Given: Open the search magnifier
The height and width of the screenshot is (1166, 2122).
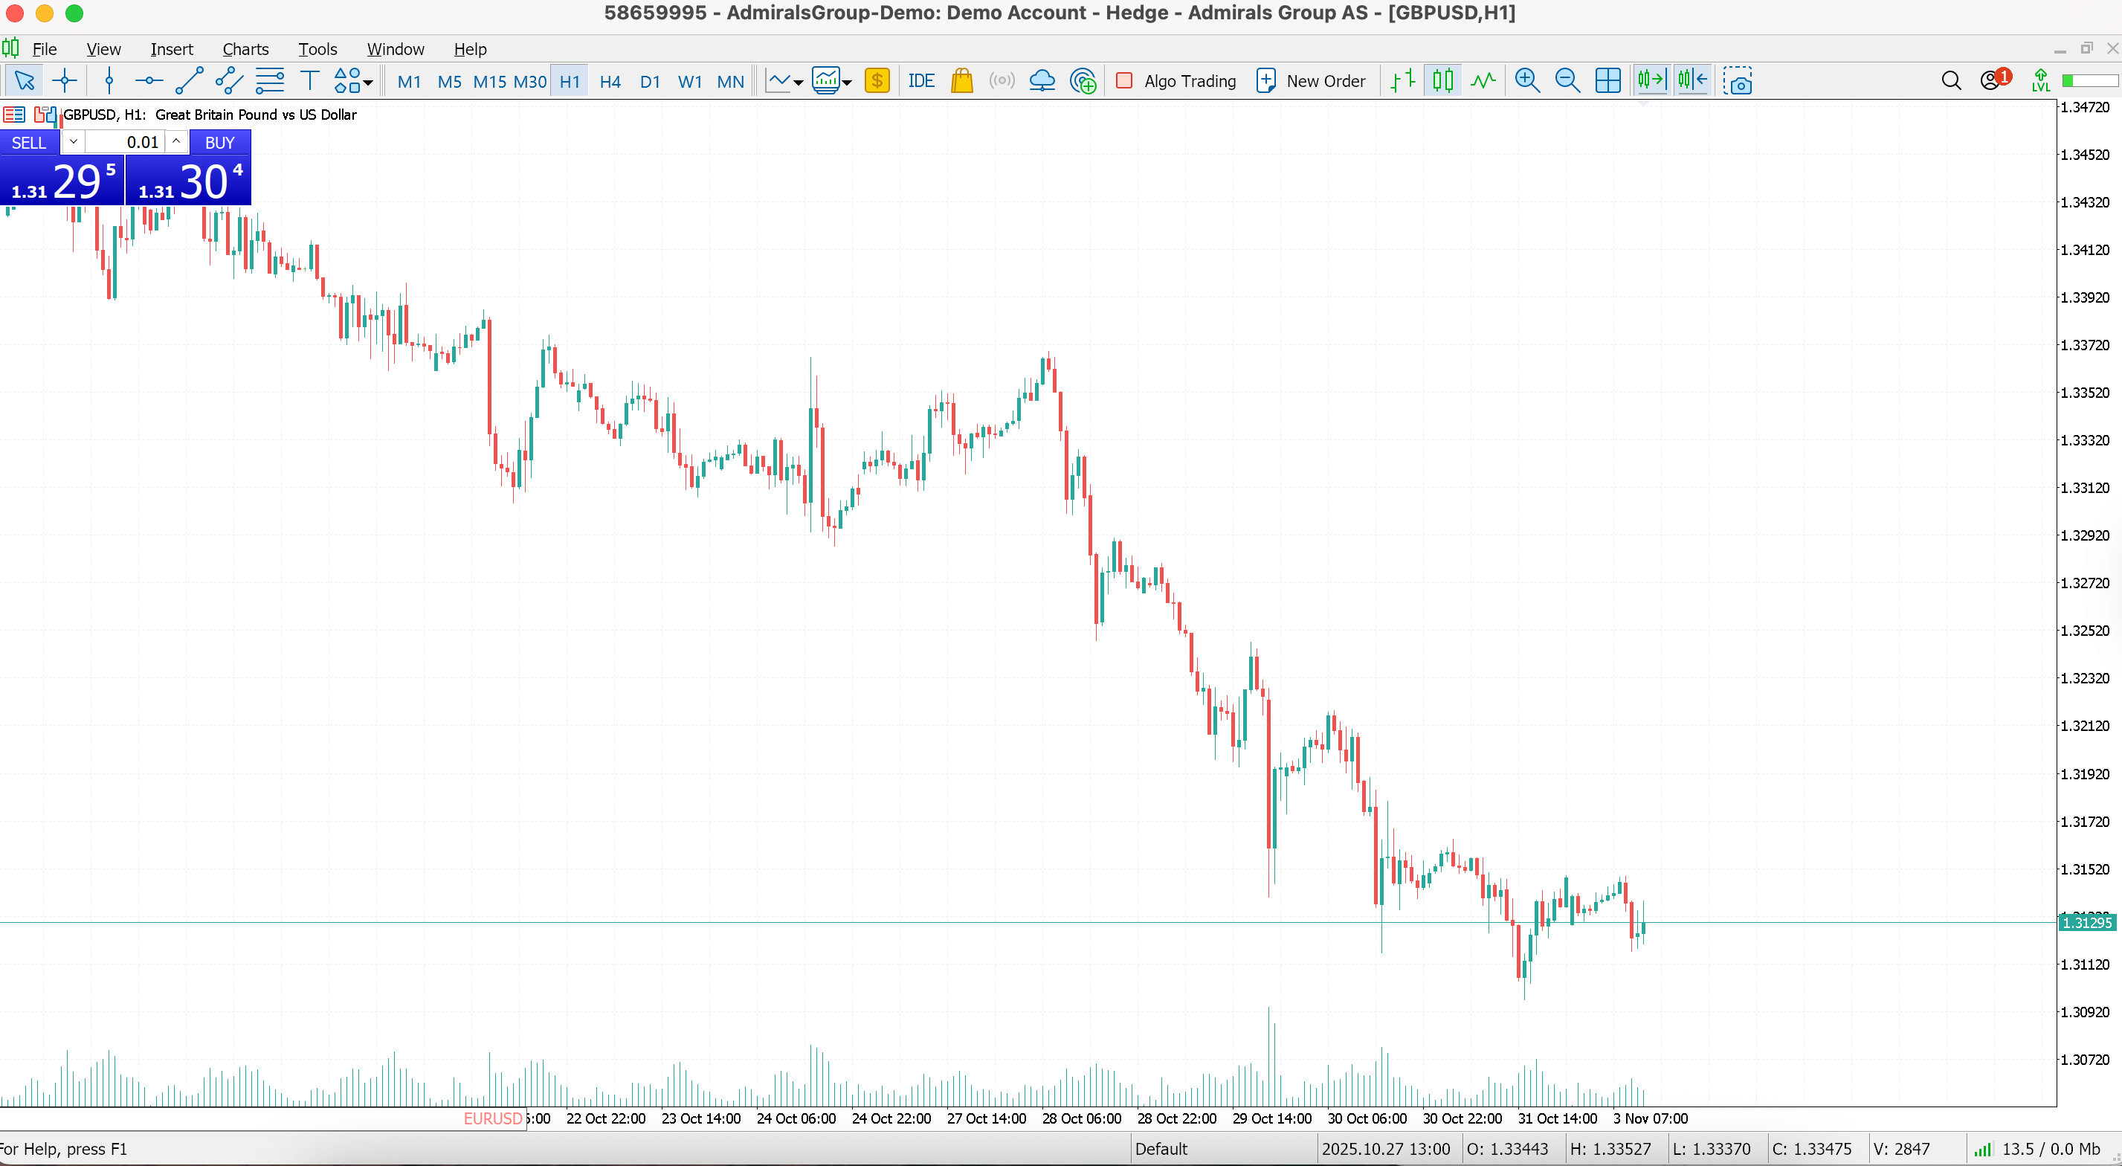Looking at the screenshot, I should point(1951,81).
